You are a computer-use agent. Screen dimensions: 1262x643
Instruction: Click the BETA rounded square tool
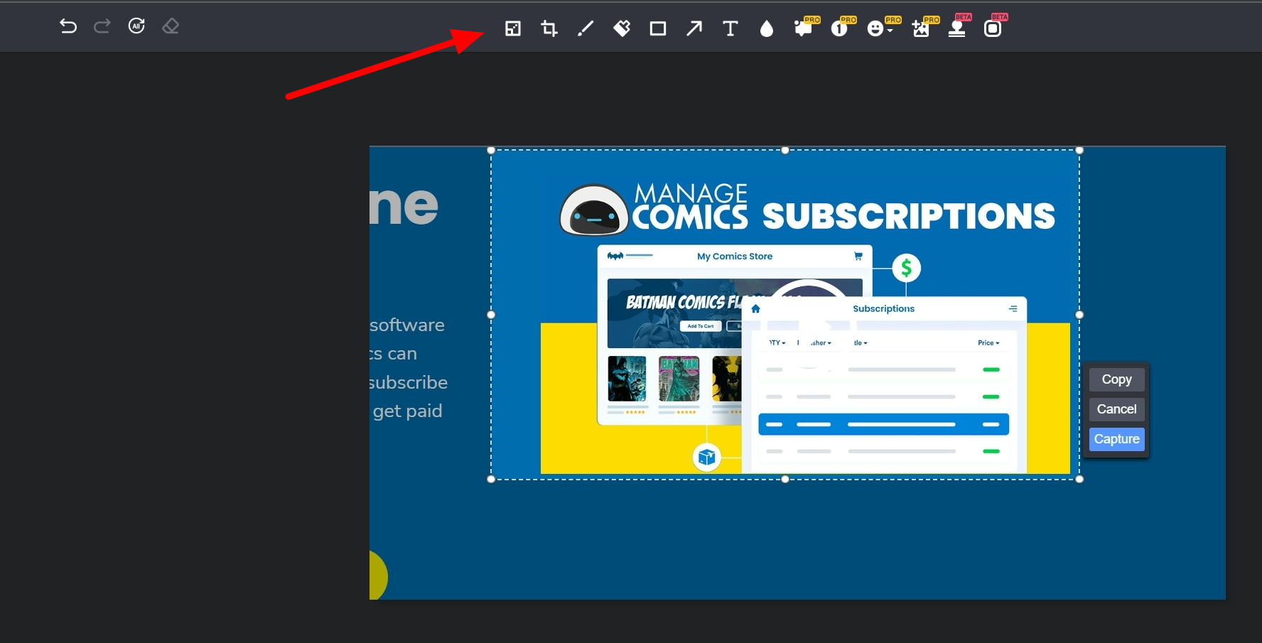(x=993, y=28)
